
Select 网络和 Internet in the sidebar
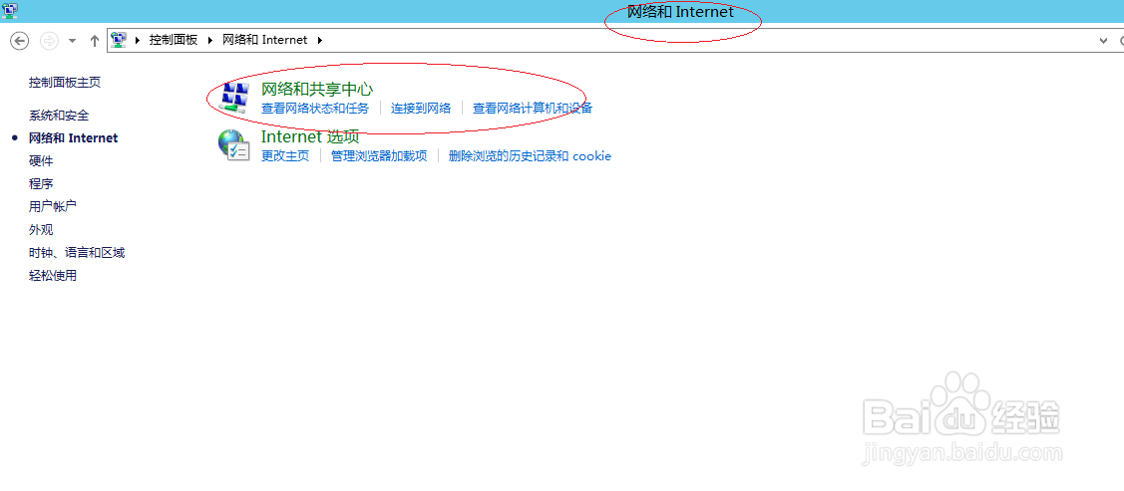click(73, 138)
